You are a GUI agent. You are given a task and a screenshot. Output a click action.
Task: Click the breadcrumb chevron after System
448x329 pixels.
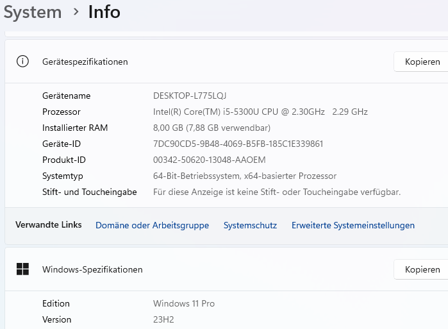[76, 12]
